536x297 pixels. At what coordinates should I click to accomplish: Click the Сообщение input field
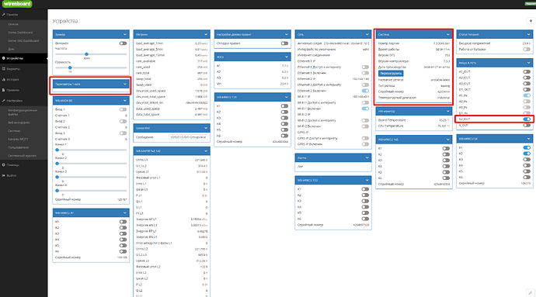coord(188,137)
